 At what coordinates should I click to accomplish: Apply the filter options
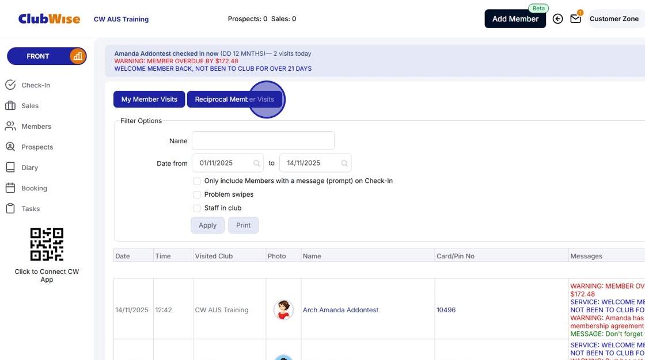[207, 225]
